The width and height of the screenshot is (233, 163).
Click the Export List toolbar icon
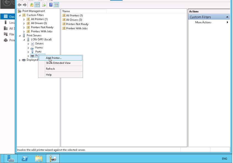44,5
